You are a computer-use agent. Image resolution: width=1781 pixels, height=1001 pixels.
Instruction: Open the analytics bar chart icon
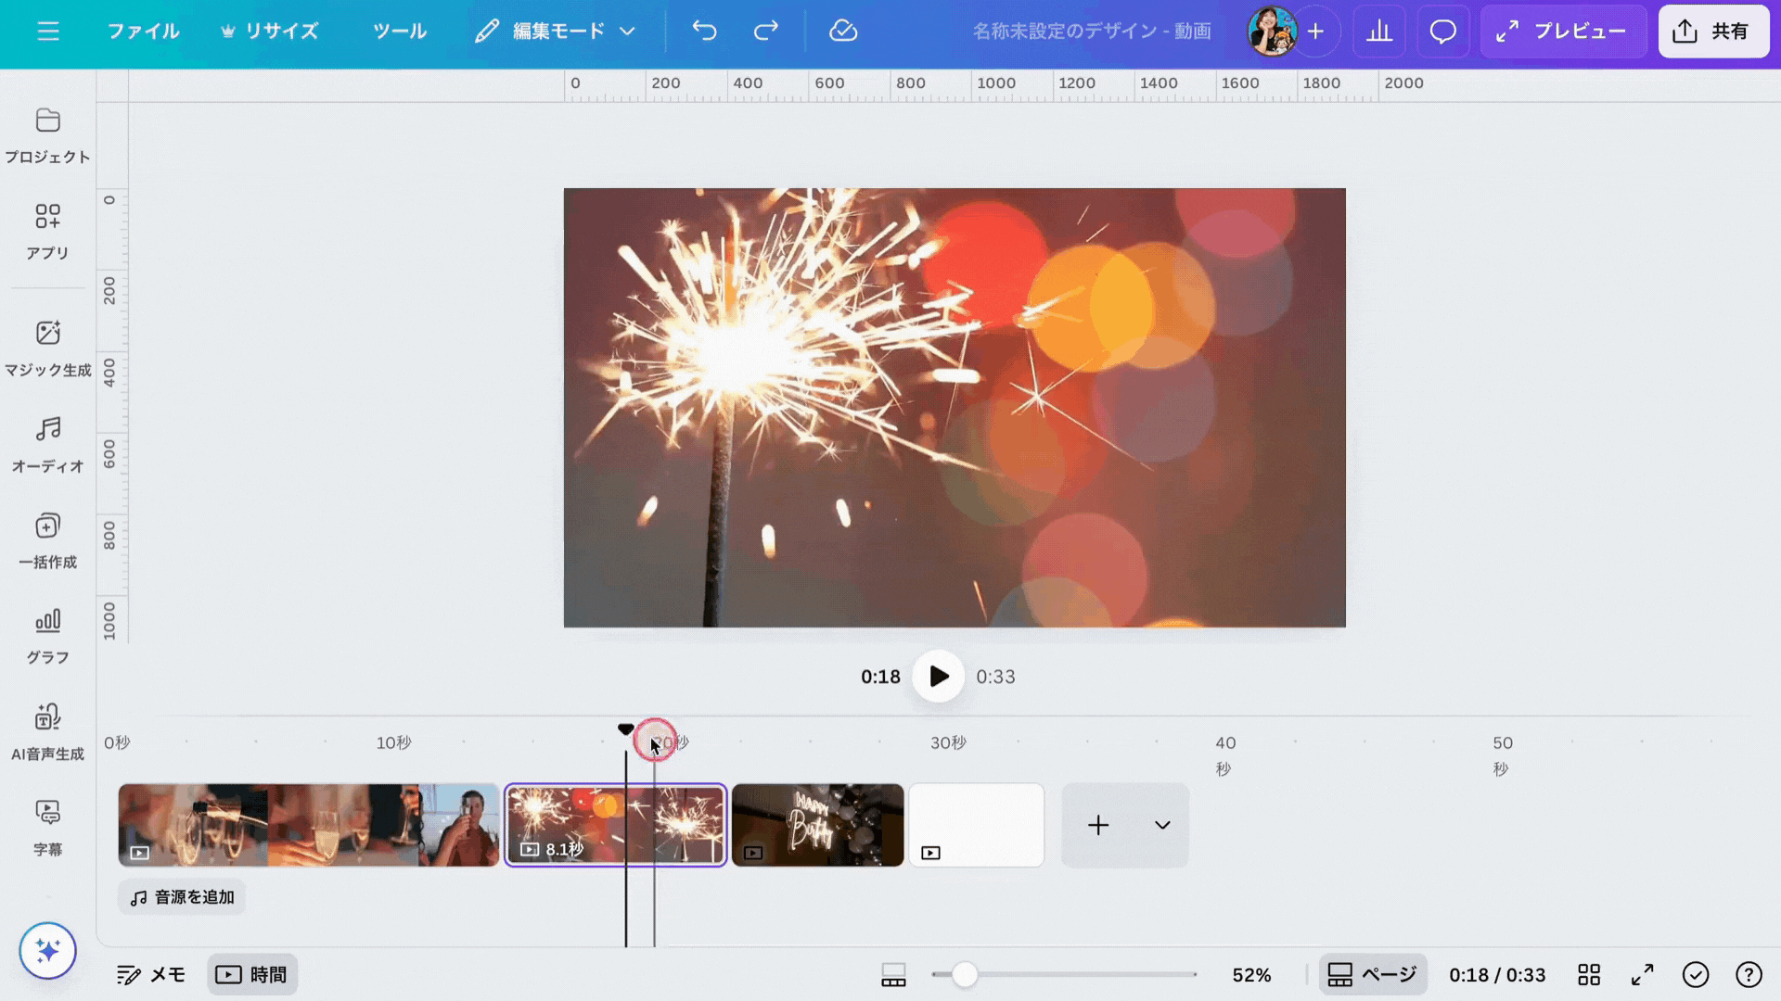[x=1379, y=32]
